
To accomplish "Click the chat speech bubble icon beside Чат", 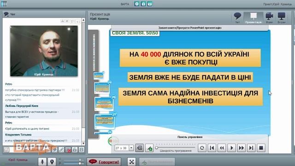I will click(x=6, y=14).
